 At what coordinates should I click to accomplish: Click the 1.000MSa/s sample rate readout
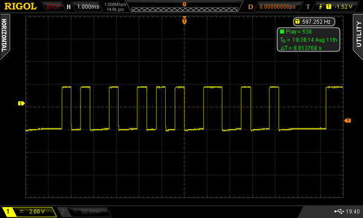coord(116,4)
